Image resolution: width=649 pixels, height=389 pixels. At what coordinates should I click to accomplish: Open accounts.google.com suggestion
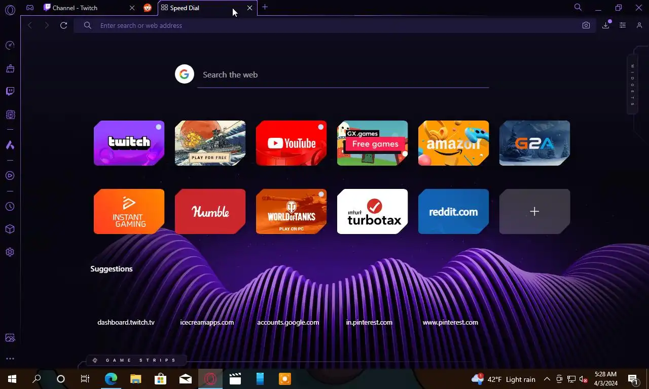click(288, 322)
